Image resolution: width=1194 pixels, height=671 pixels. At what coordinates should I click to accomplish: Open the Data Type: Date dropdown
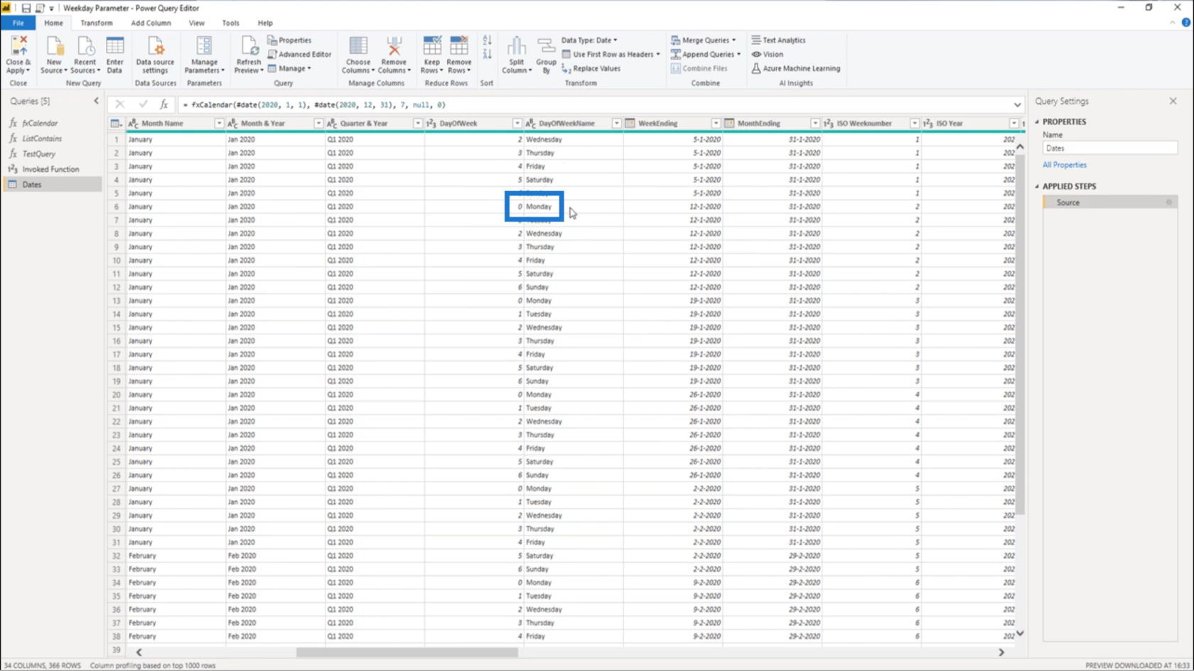[x=589, y=40]
